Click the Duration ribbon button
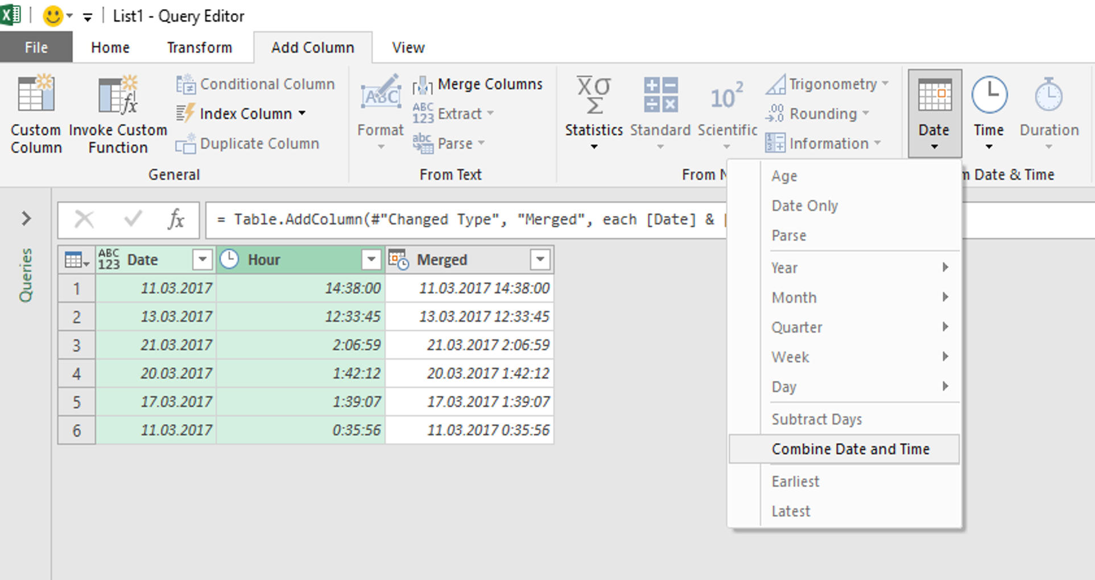 [x=1049, y=113]
